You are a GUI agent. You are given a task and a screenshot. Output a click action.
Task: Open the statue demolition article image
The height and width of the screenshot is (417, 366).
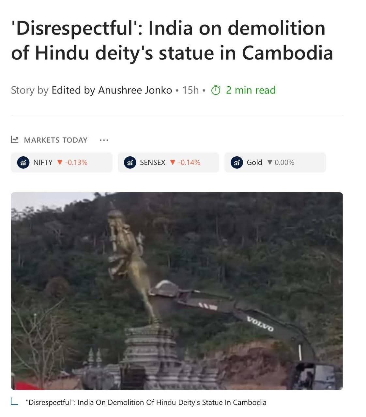(177, 291)
